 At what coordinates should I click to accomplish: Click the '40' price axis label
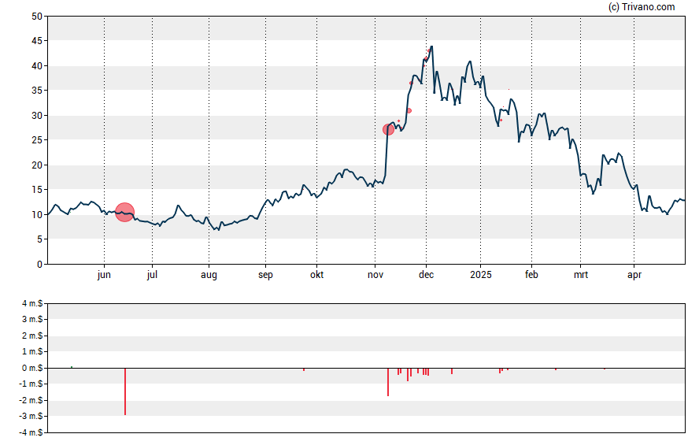37,66
